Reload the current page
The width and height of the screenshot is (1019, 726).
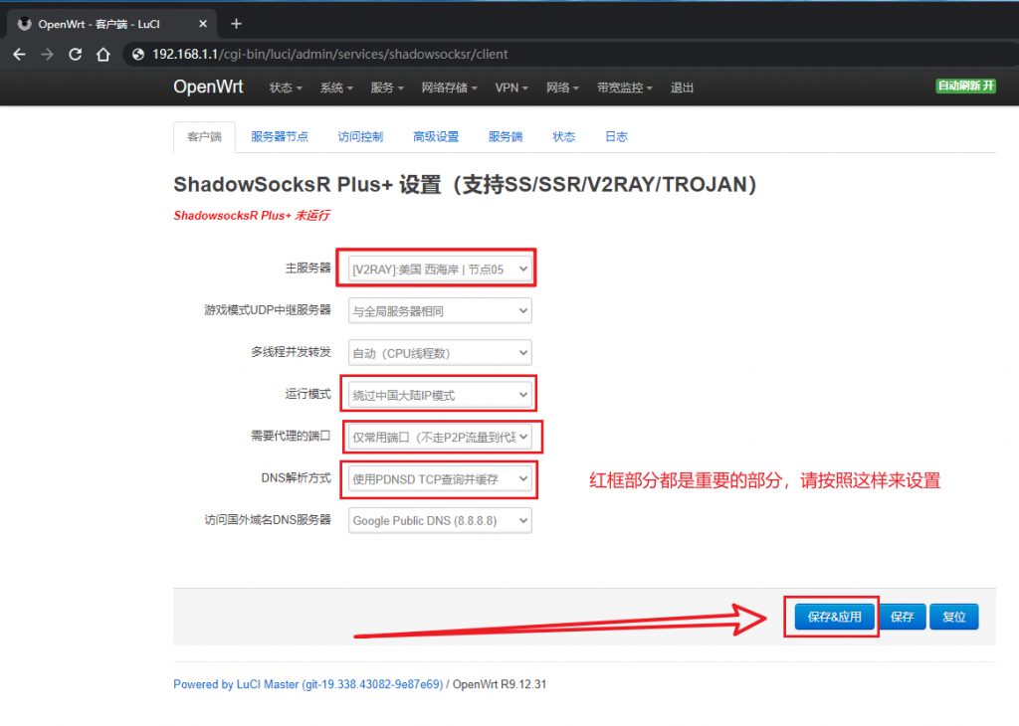76,55
